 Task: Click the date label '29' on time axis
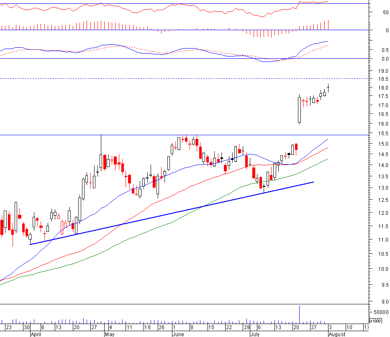coord(247,327)
